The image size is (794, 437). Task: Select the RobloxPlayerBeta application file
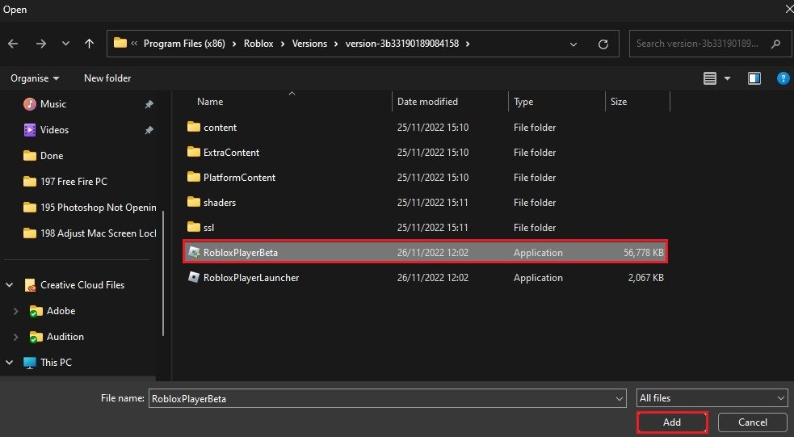tap(426, 252)
